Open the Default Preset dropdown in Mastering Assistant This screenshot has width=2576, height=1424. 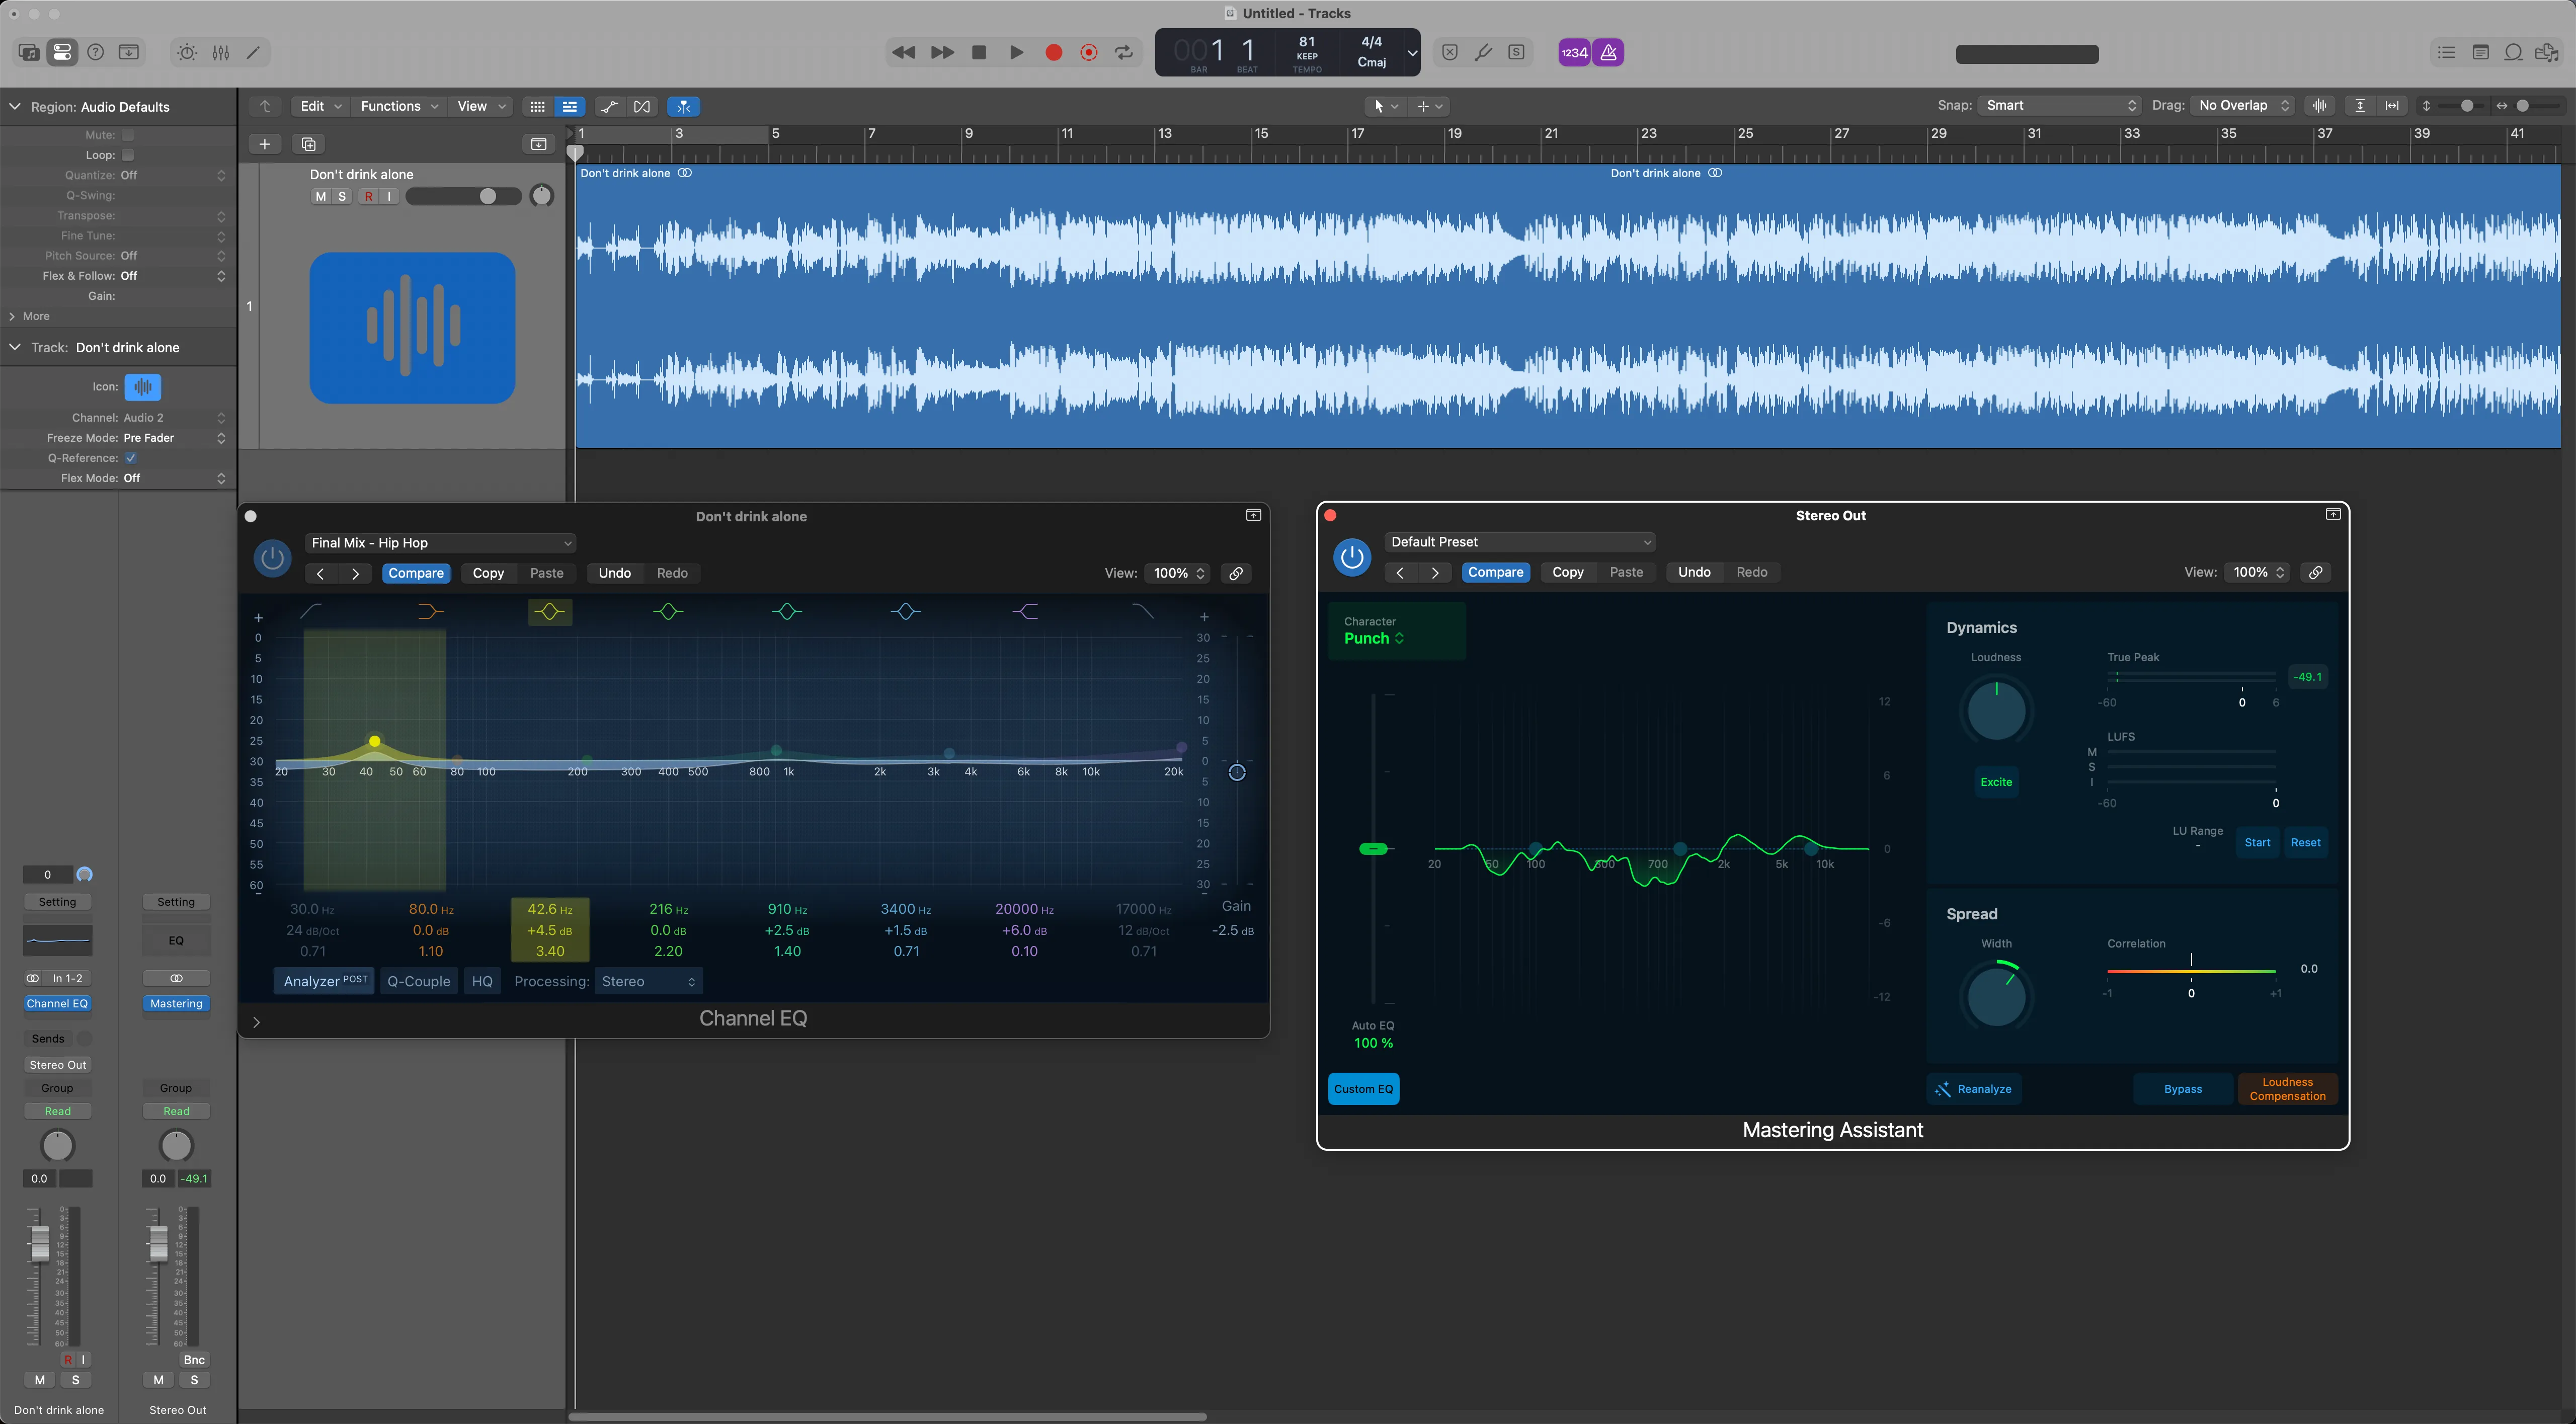1520,541
